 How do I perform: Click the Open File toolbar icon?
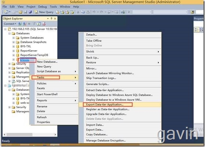click(x=21, y=12)
